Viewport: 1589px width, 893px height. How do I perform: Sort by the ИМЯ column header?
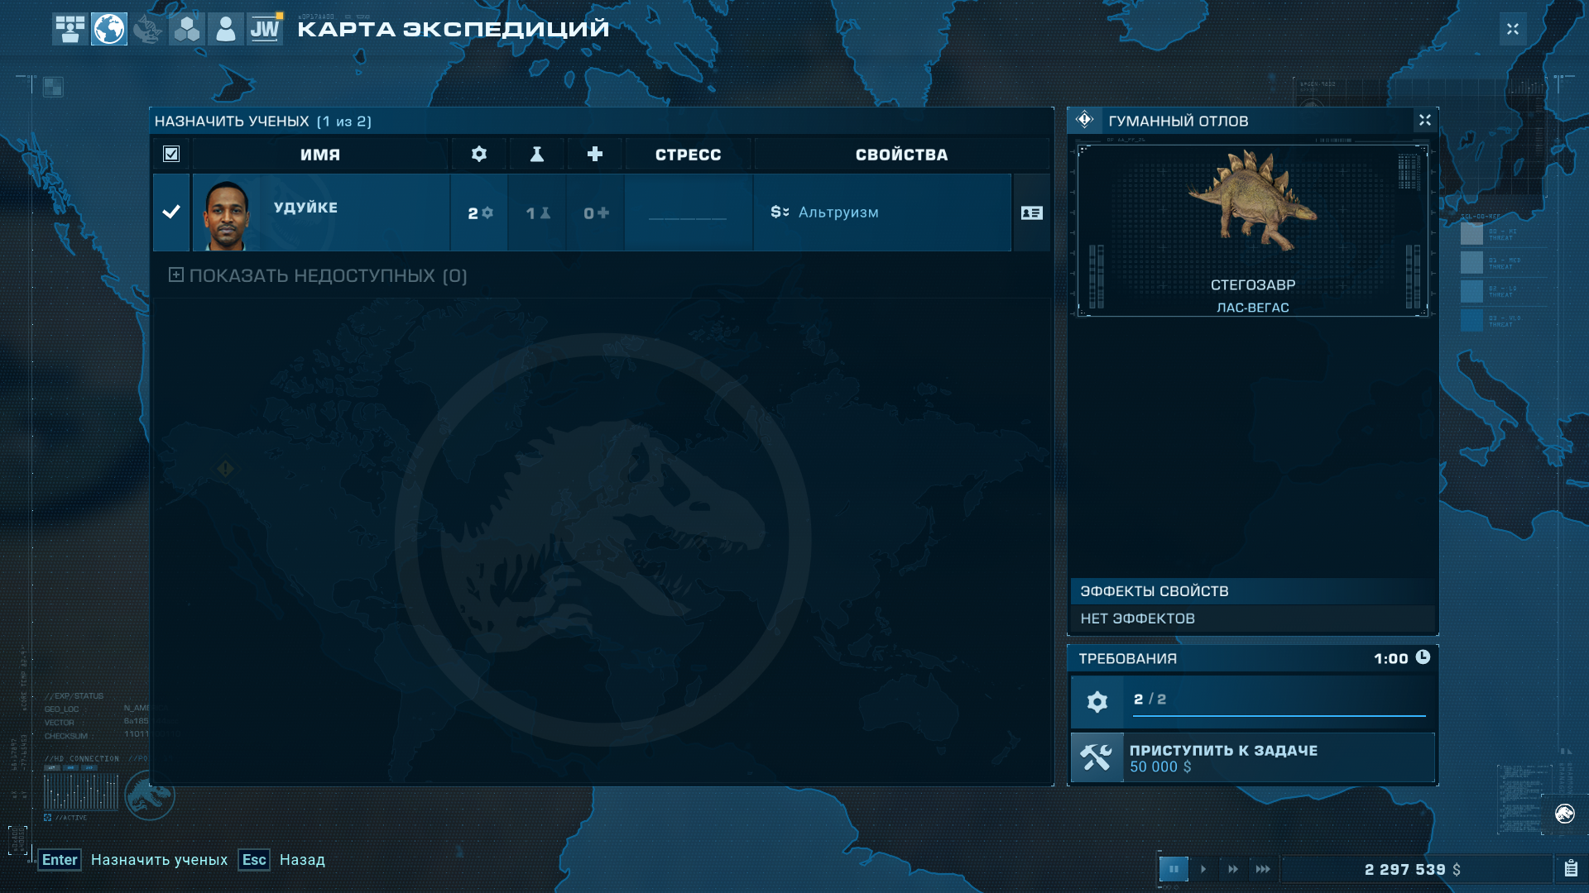pos(320,154)
